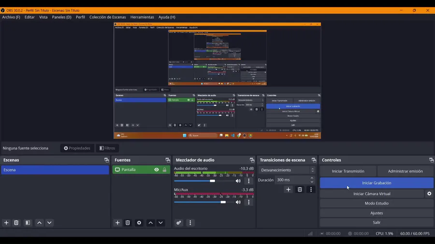This screenshot has height=244, width=435.
Task: Move source up in Fuentes panel
Action: 151,223
